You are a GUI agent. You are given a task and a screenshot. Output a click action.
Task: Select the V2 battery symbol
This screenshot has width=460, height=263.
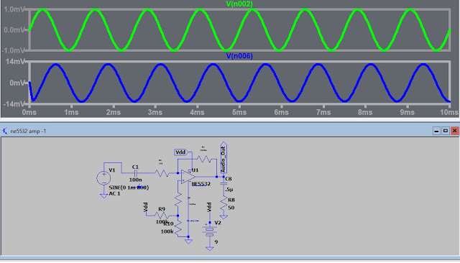(x=209, y=231)
